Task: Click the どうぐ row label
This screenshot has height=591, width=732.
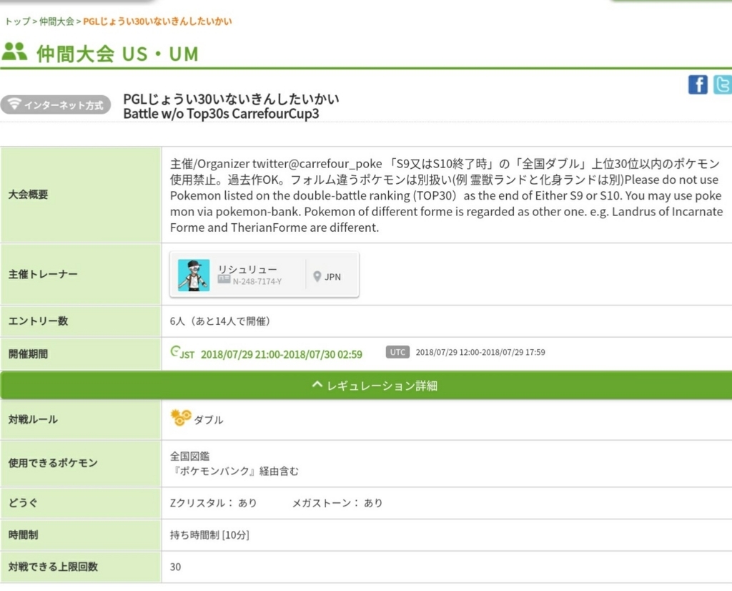Action: point(23,503)
